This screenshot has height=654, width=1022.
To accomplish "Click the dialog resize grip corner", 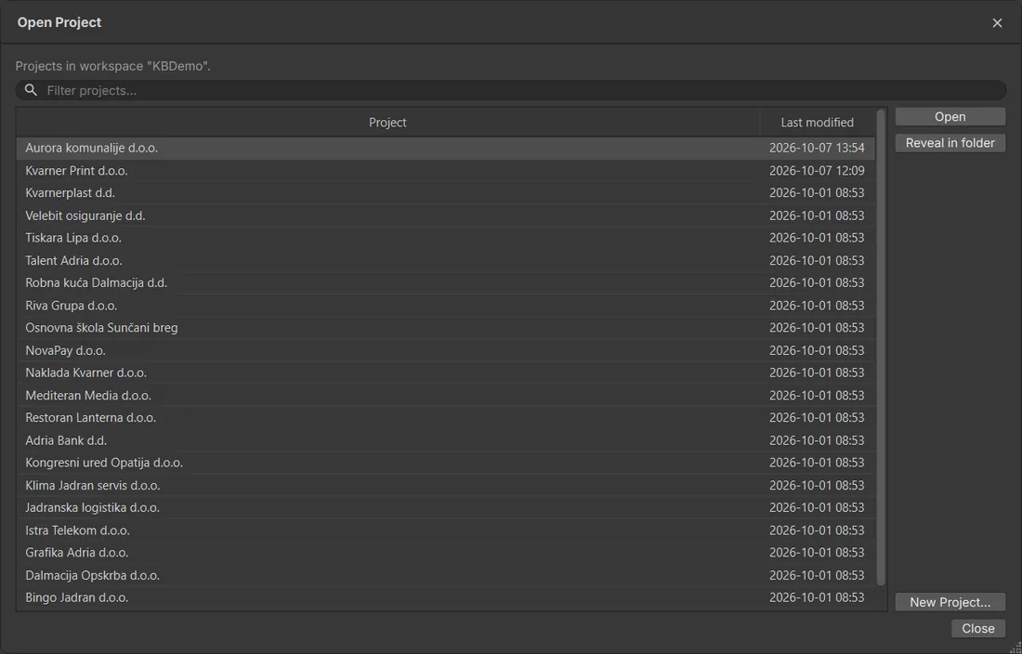I will (x=1016, y=648).
